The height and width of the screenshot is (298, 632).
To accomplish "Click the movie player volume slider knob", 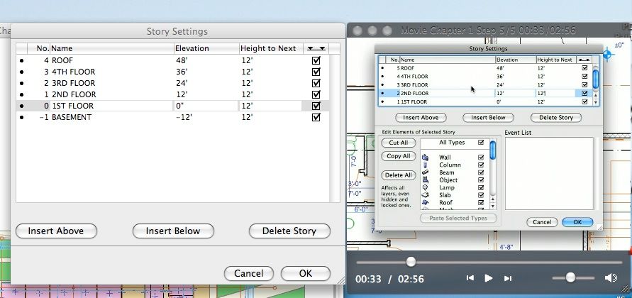I will 570,277.
